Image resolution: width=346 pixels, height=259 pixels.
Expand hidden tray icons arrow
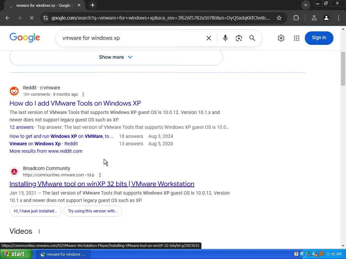pyautogui.click(x=302, y=254)
